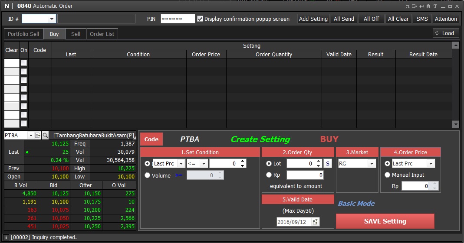Screen dimensions: 464x243
Task: Open the Order Price Last Prc dropdown
Action: point(431,164)
